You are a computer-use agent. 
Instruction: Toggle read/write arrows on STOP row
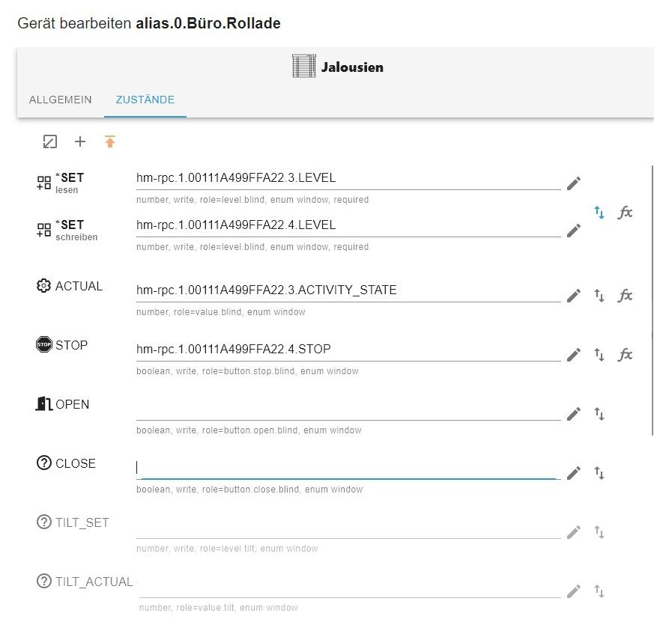point(599,355)
